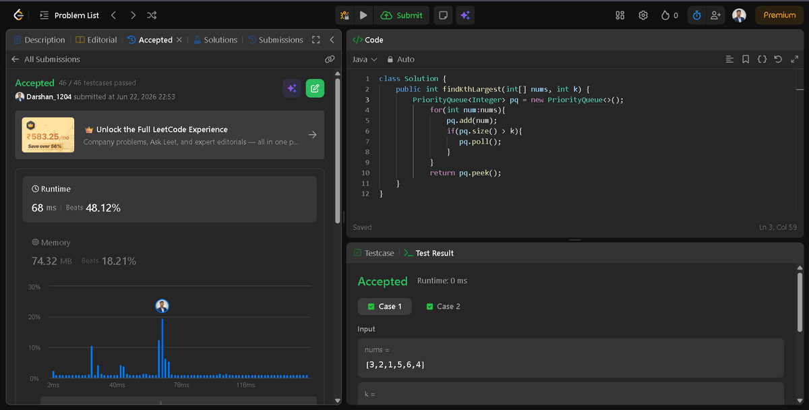This screenshot has height=410, width=809.
Task: Click the 'return pq.peek();' line
Action: 465,173
